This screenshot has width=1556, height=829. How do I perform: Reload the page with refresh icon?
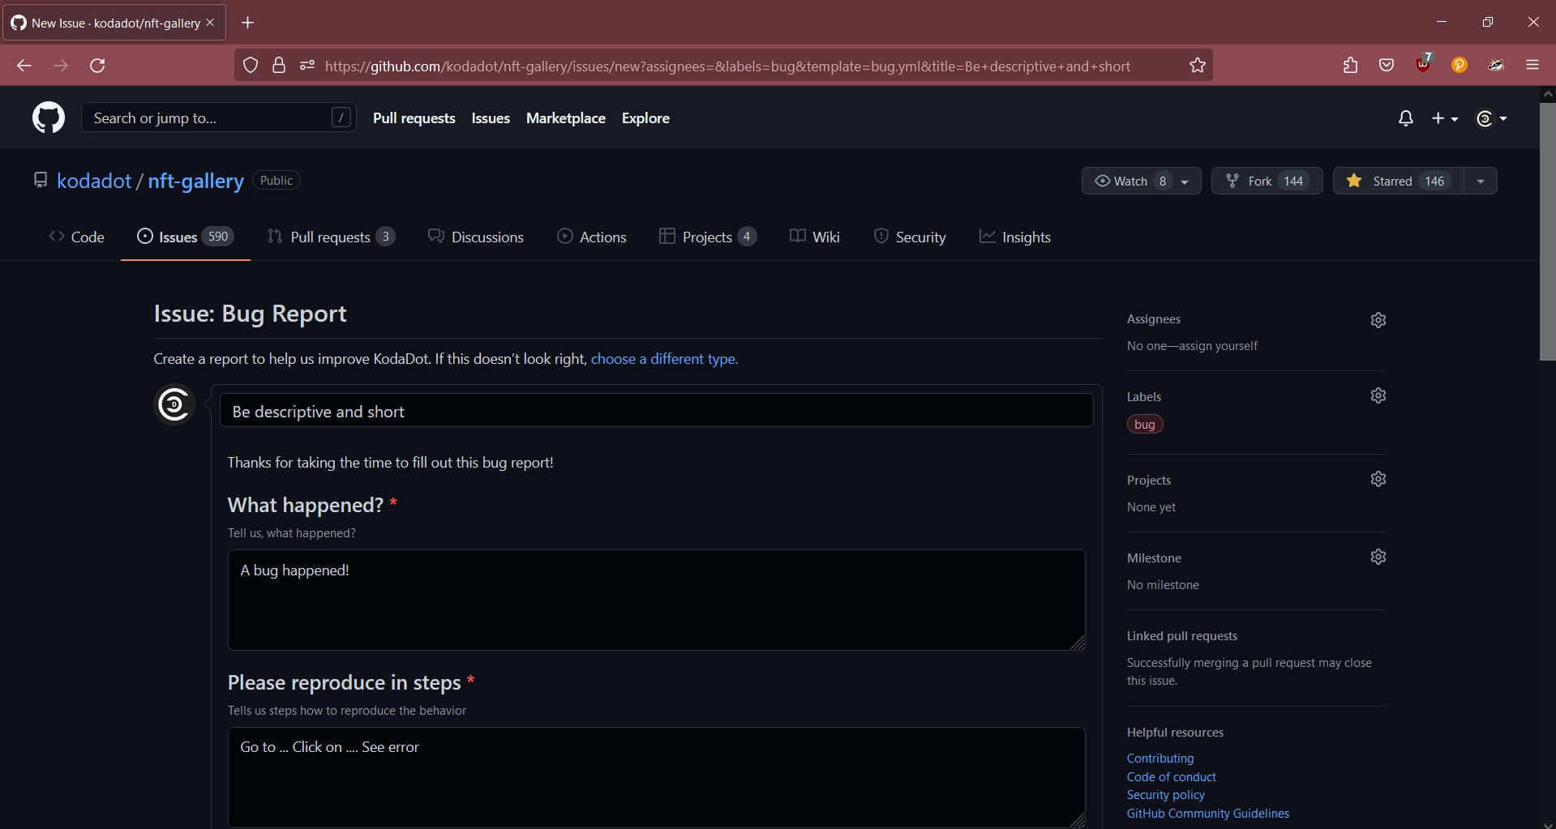(98, 66)
